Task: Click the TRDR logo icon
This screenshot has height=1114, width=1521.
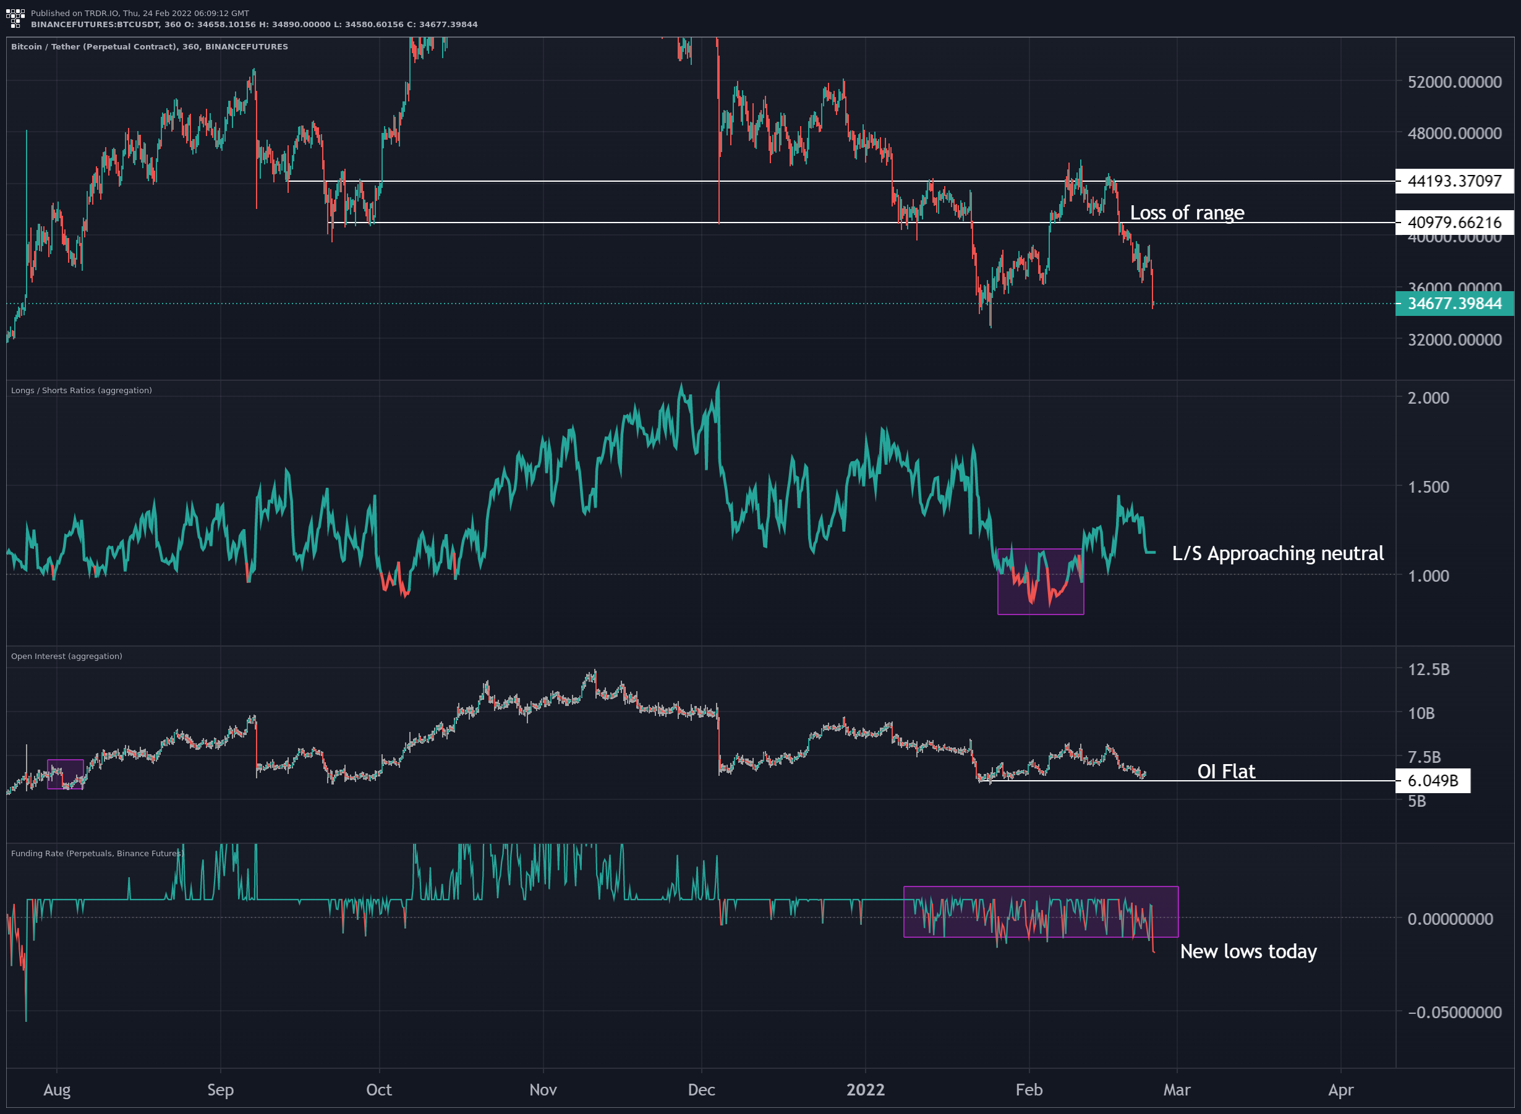Action: pos(15,18)
